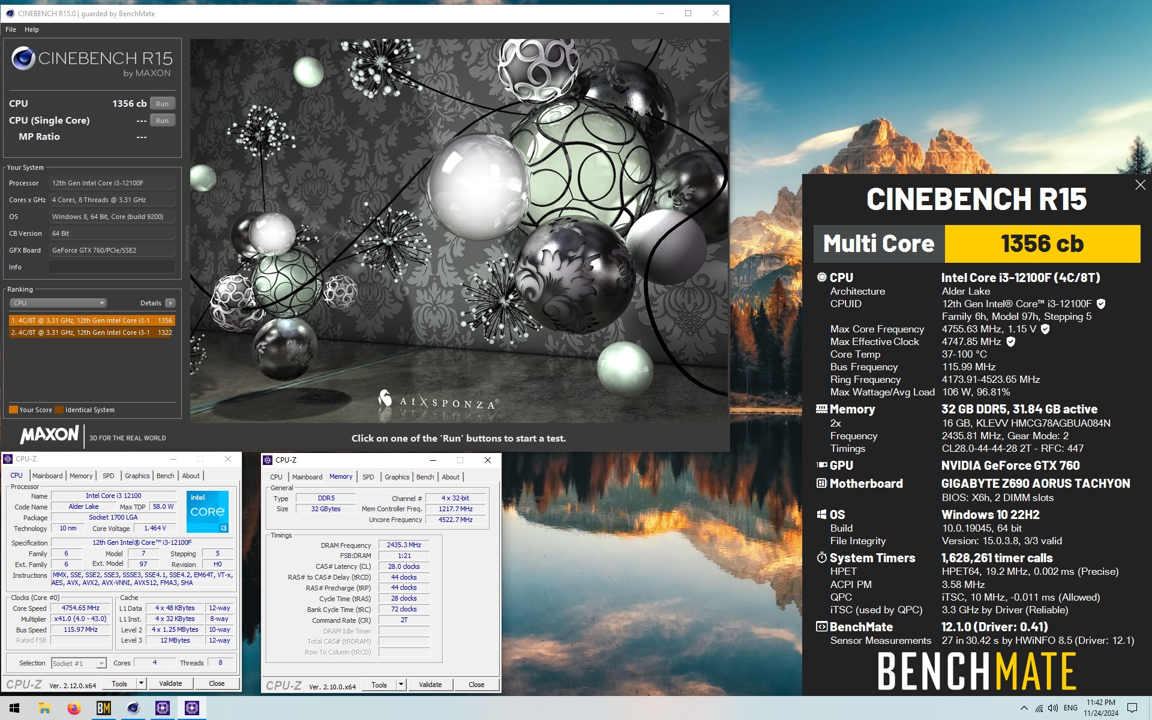Open About tab in left CPU-Z
This screenshot has width=1152, height=720.
click(x=191, y=476)
